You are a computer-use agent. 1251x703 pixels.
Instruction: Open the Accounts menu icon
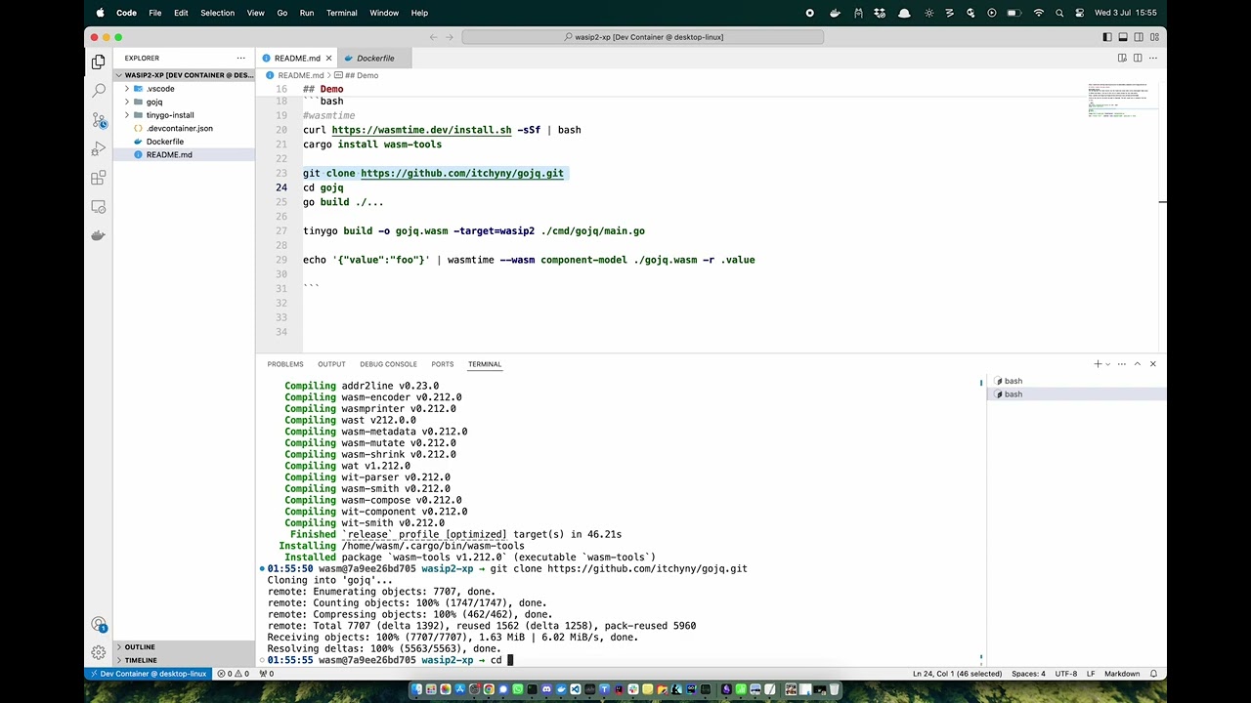[99, 624]
